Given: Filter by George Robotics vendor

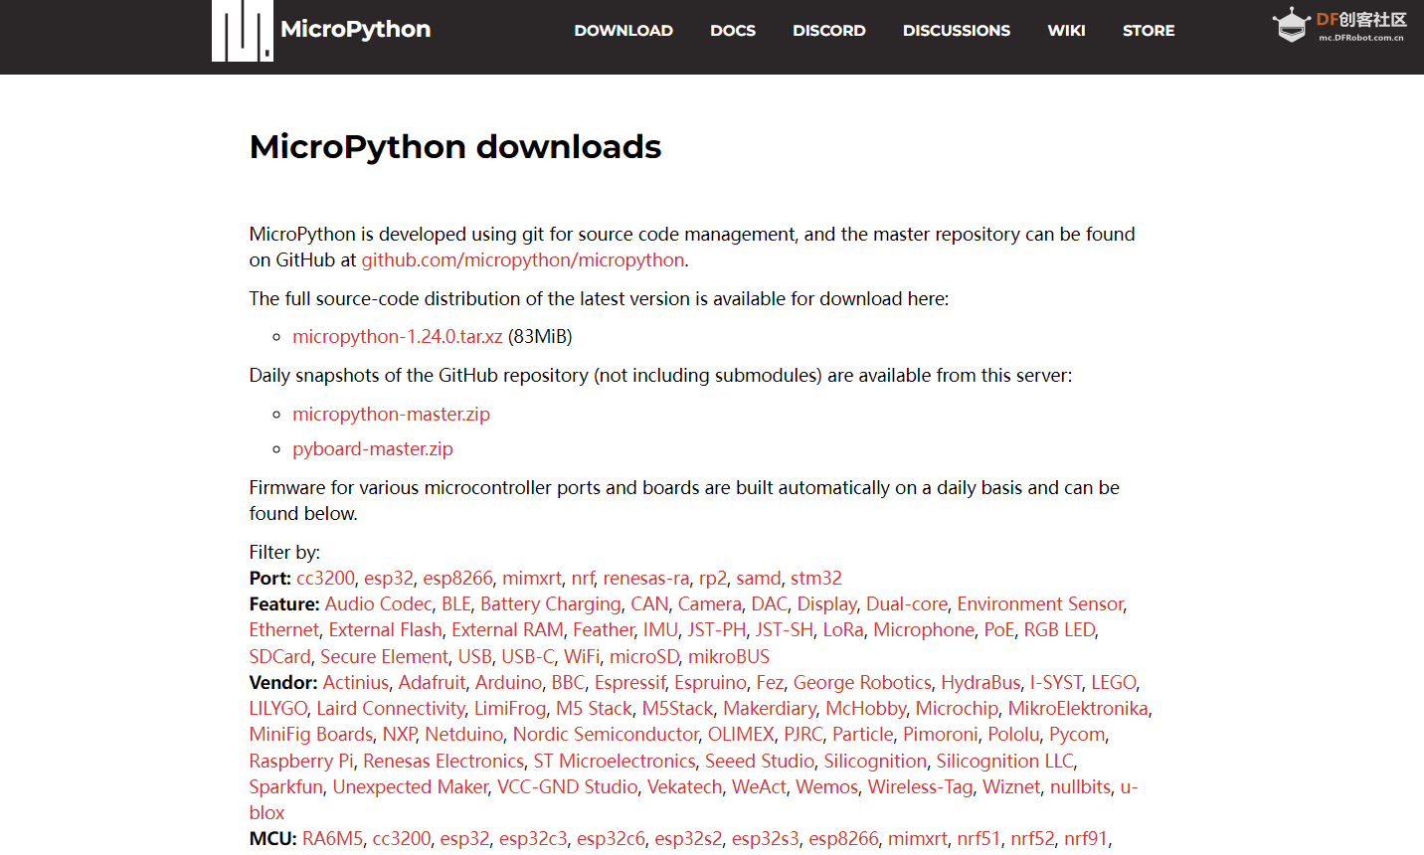Looking at the screenshot, I should [x=862, y=683].
